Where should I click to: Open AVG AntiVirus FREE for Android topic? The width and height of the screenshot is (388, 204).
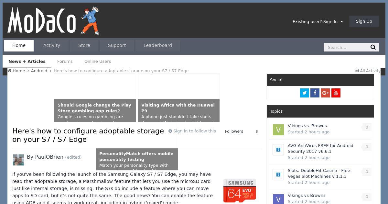coord(320,148)
